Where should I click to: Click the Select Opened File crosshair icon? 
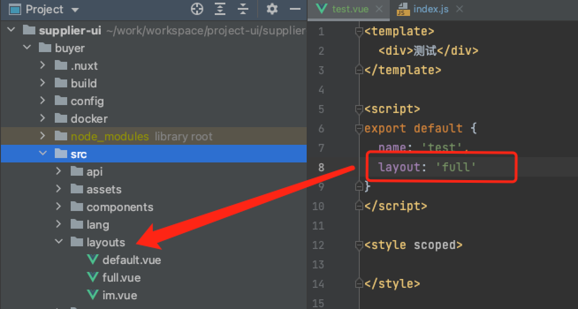click(x=197, y=9)
